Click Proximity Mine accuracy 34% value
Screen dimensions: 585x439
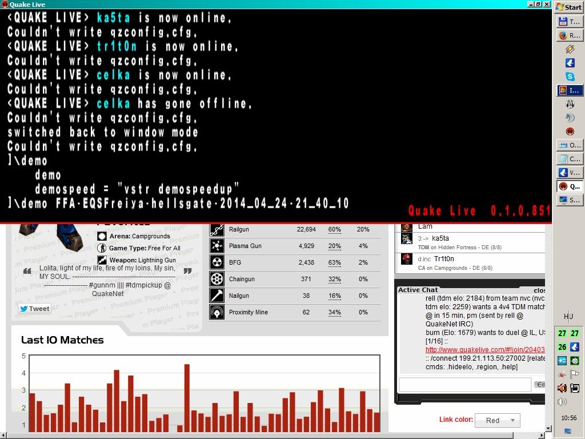click(334, 312)
